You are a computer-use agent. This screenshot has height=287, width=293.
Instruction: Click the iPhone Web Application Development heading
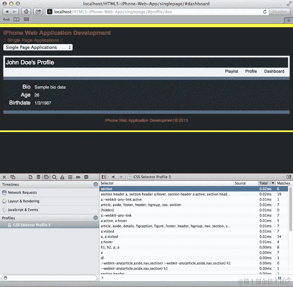coord(57,33)
